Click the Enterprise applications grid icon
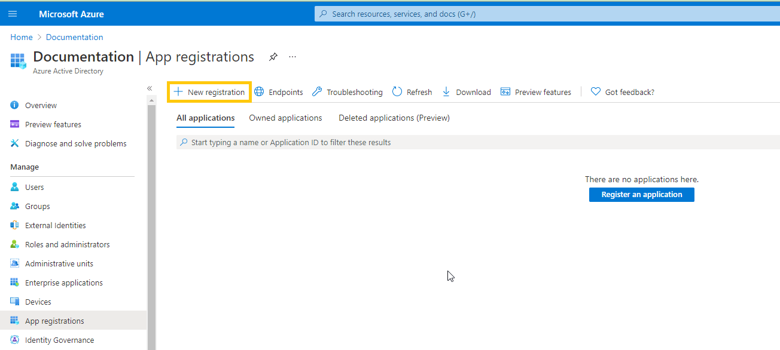The width and height of the screenshot is (780, 350). point(15,283)
